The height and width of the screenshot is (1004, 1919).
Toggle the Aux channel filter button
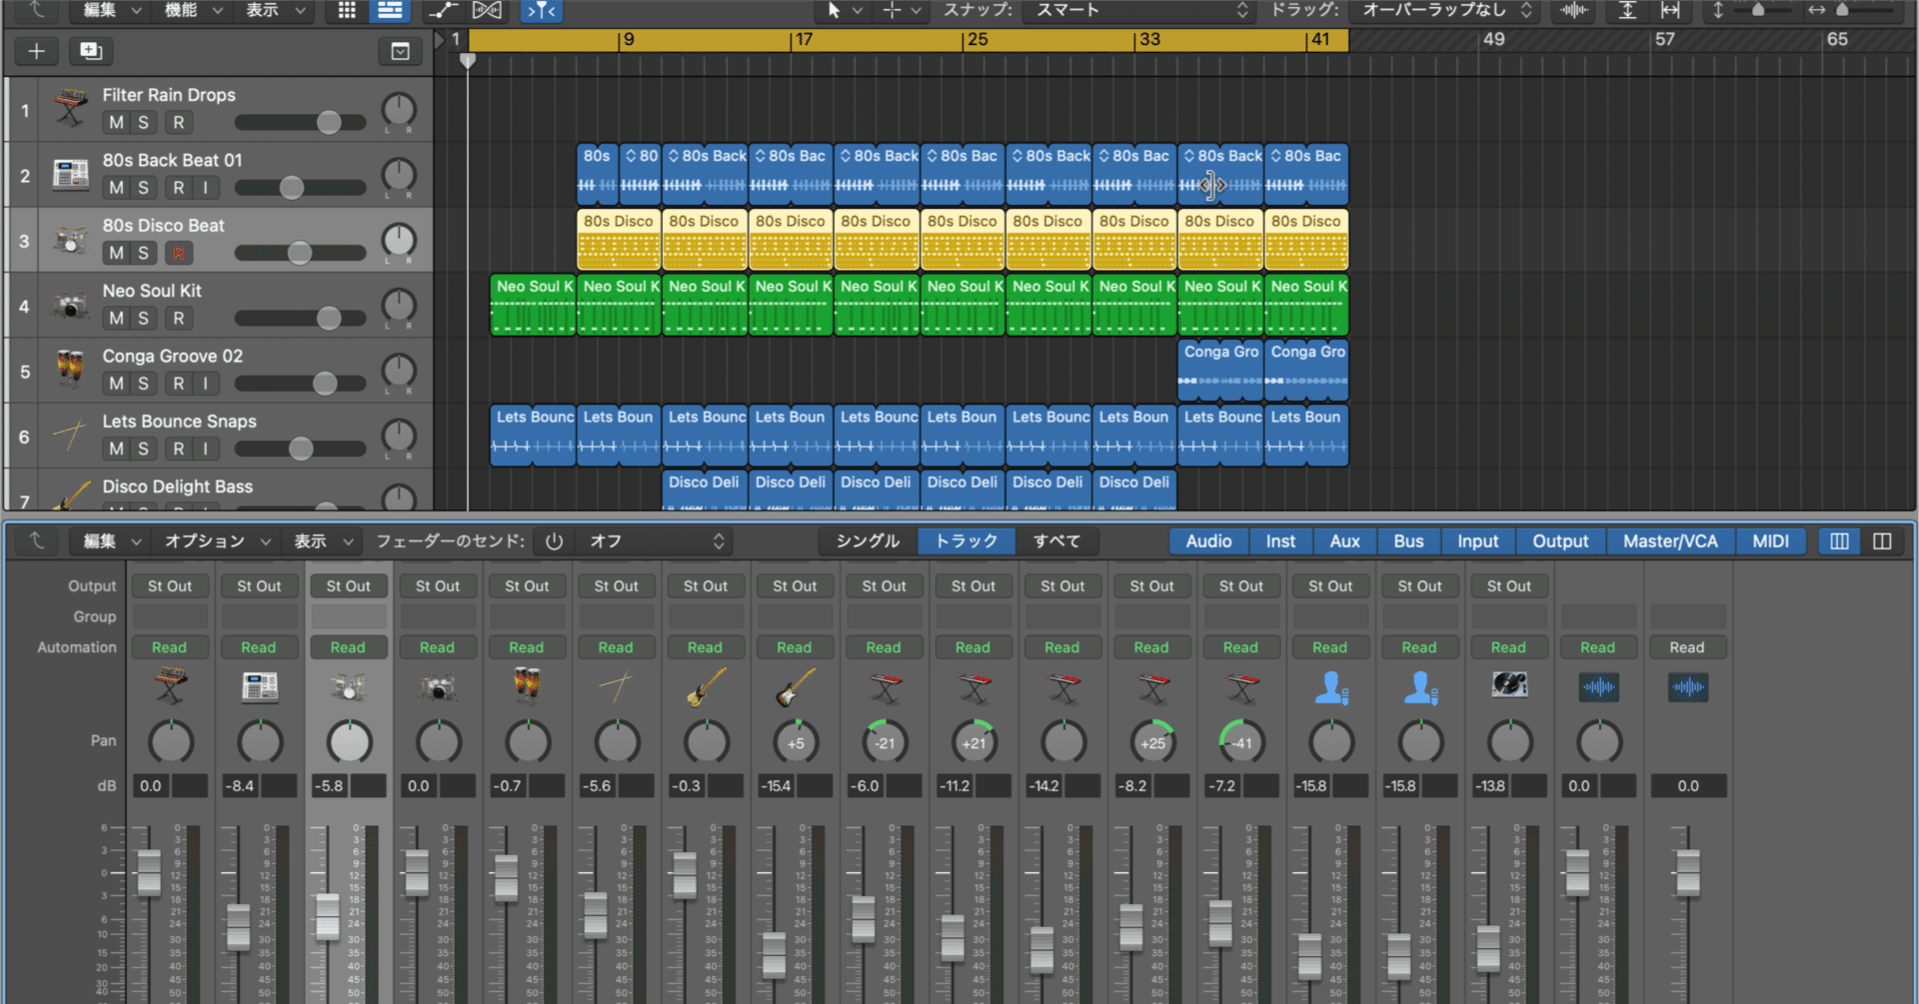coord(1344,540)
